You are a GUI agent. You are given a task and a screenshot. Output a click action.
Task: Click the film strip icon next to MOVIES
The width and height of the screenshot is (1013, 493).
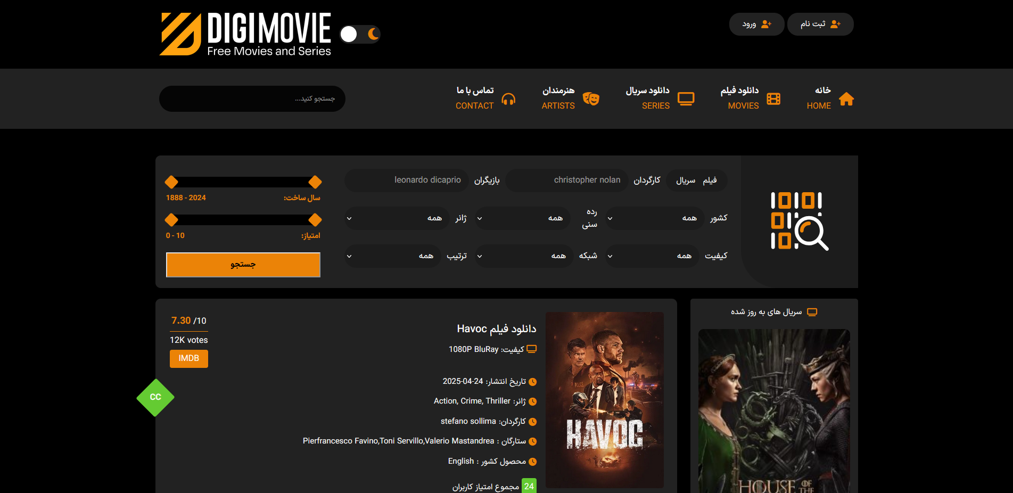tap(773, 99)
